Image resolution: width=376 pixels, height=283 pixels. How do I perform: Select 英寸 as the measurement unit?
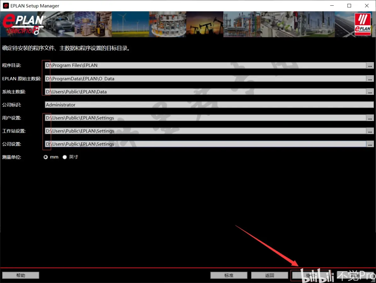click(64, 157)
